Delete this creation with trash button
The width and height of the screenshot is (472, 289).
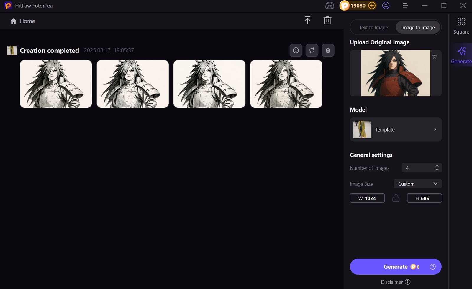coord(328,50)
